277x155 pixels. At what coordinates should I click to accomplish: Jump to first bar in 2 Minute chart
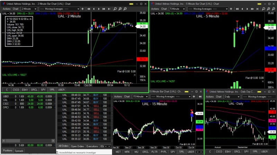coord(89,9)
